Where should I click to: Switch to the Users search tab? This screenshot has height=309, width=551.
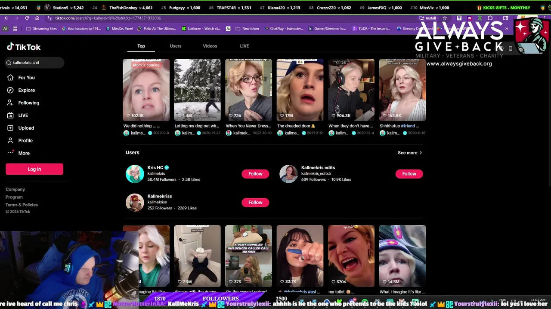coord(176,46)
